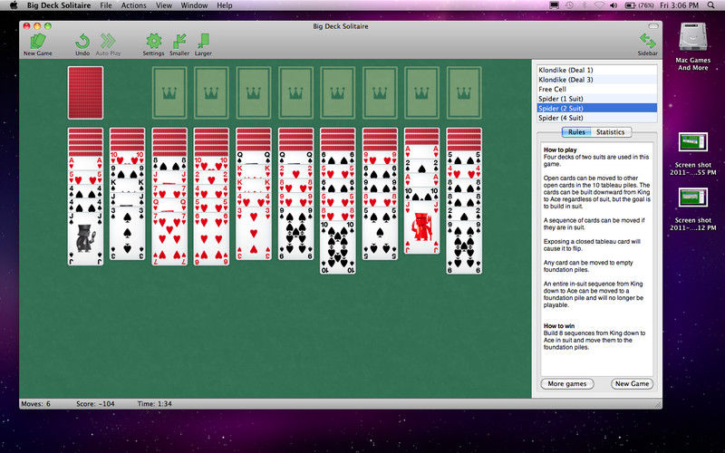Screen dimensions: 725x453
Task: Select the 10 of spades bottom card
Action: (x=337, y=247)
